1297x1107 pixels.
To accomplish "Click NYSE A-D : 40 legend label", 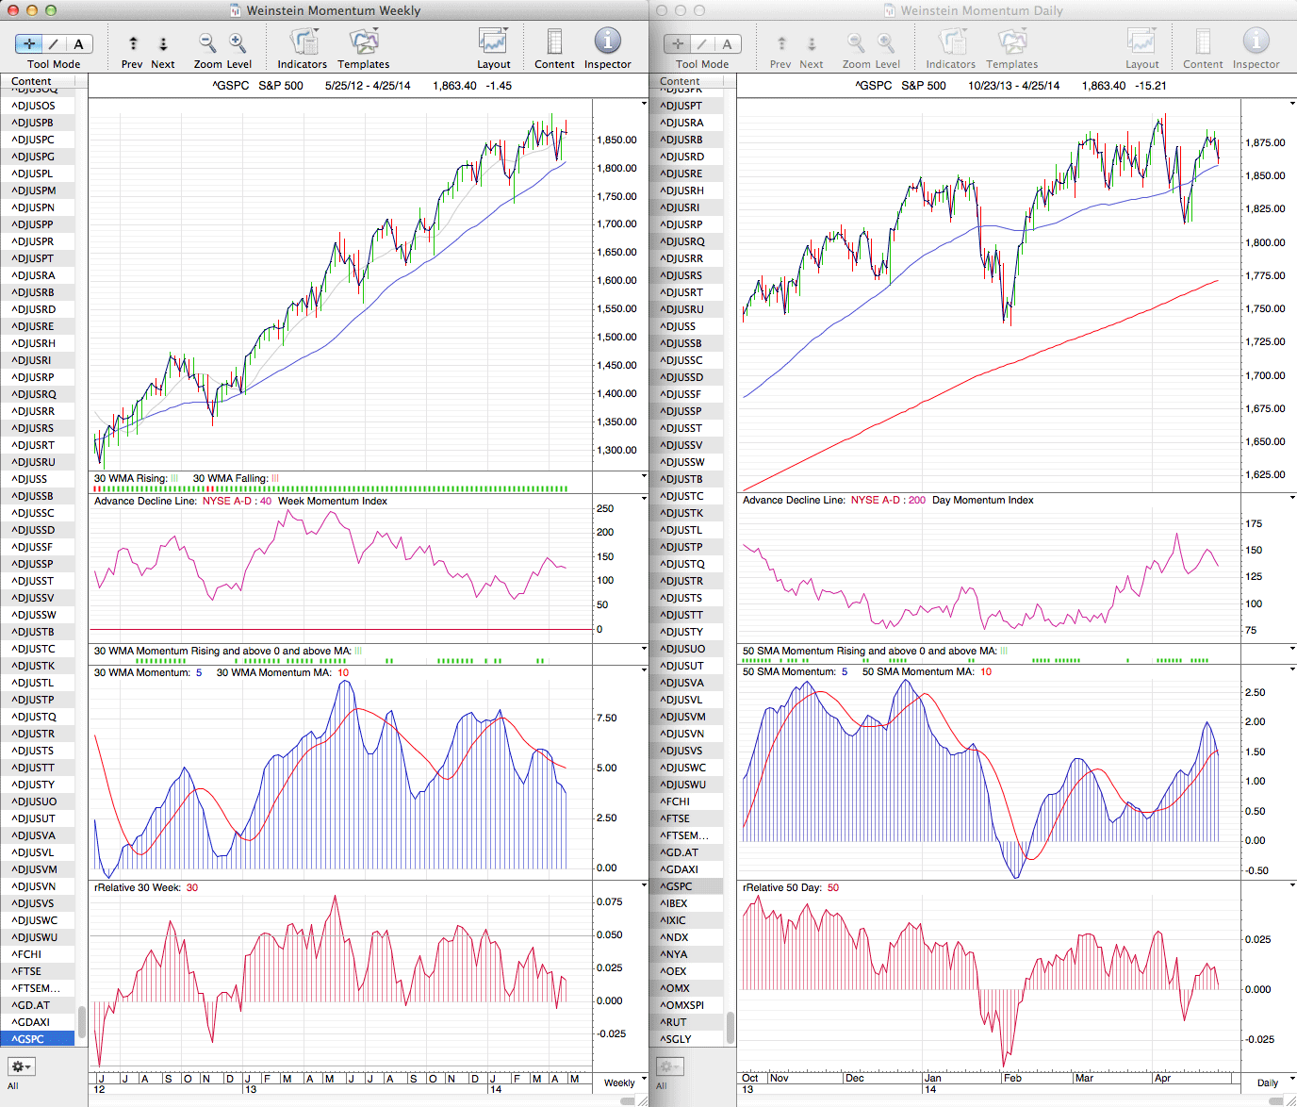I will coord(238,501).
